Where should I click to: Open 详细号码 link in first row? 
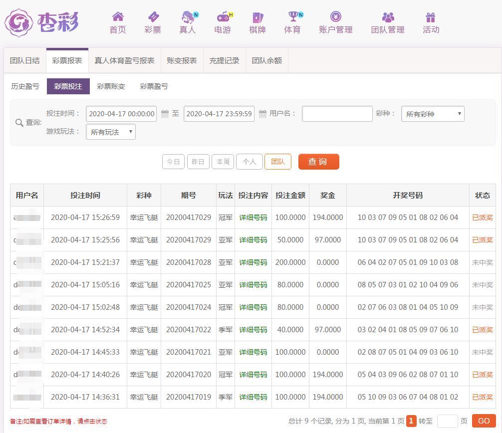click(253, 217)
